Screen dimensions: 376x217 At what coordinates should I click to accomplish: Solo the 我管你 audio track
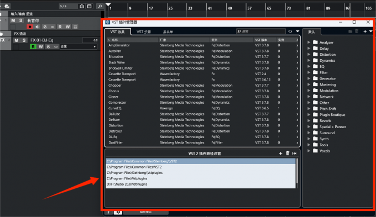point(20,20)
